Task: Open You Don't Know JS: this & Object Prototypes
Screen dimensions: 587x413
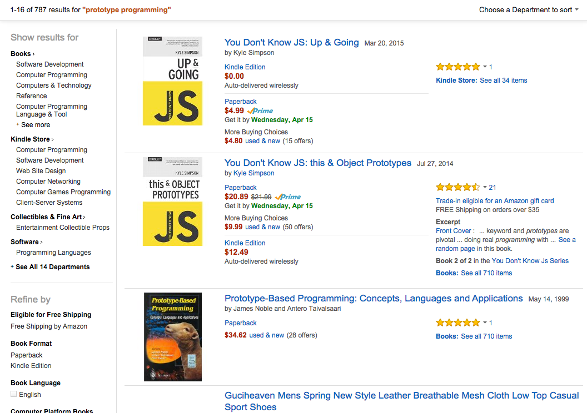Action: point(318,163)
